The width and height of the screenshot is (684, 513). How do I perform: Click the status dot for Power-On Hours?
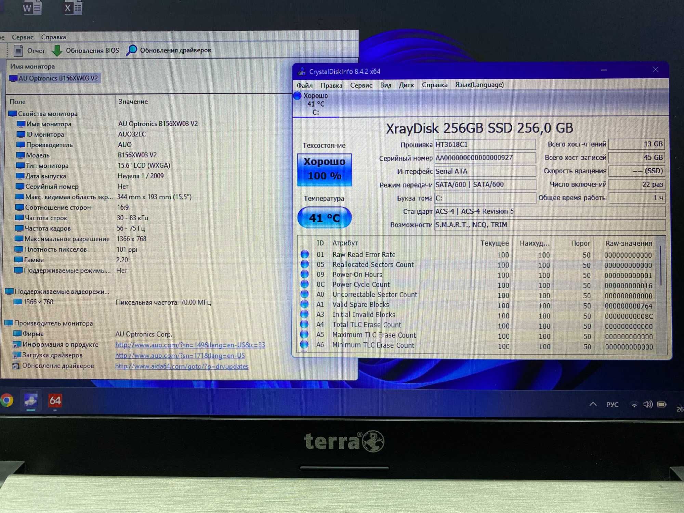point(304,274)
